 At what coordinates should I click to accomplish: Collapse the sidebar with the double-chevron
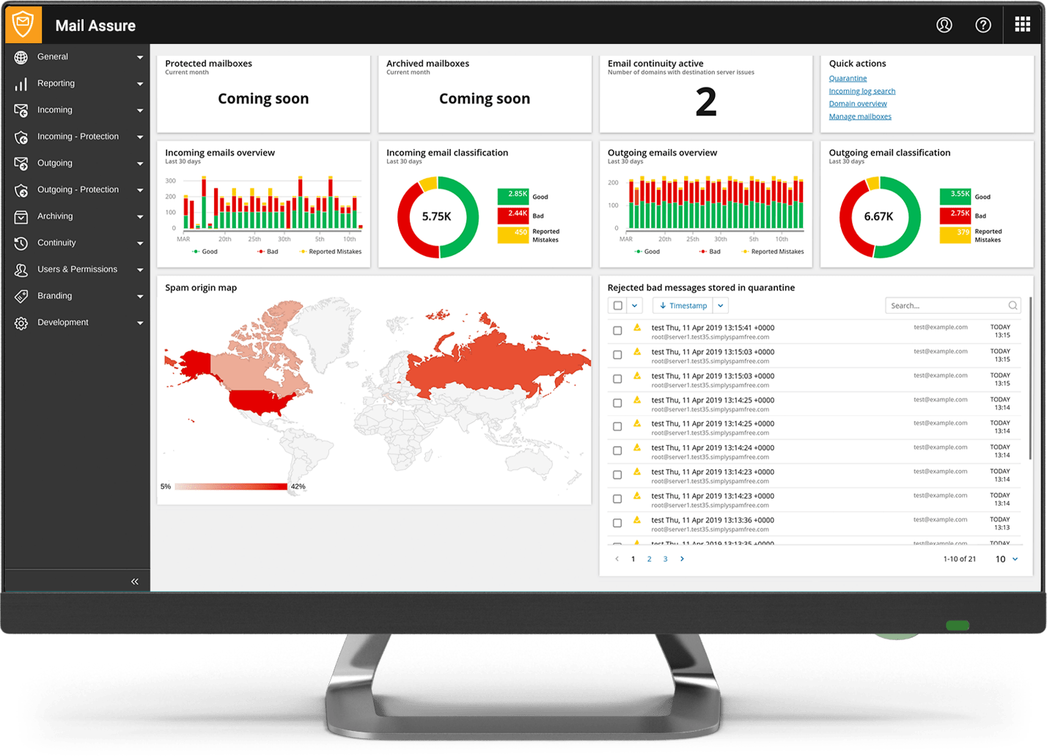click(135, 581)
